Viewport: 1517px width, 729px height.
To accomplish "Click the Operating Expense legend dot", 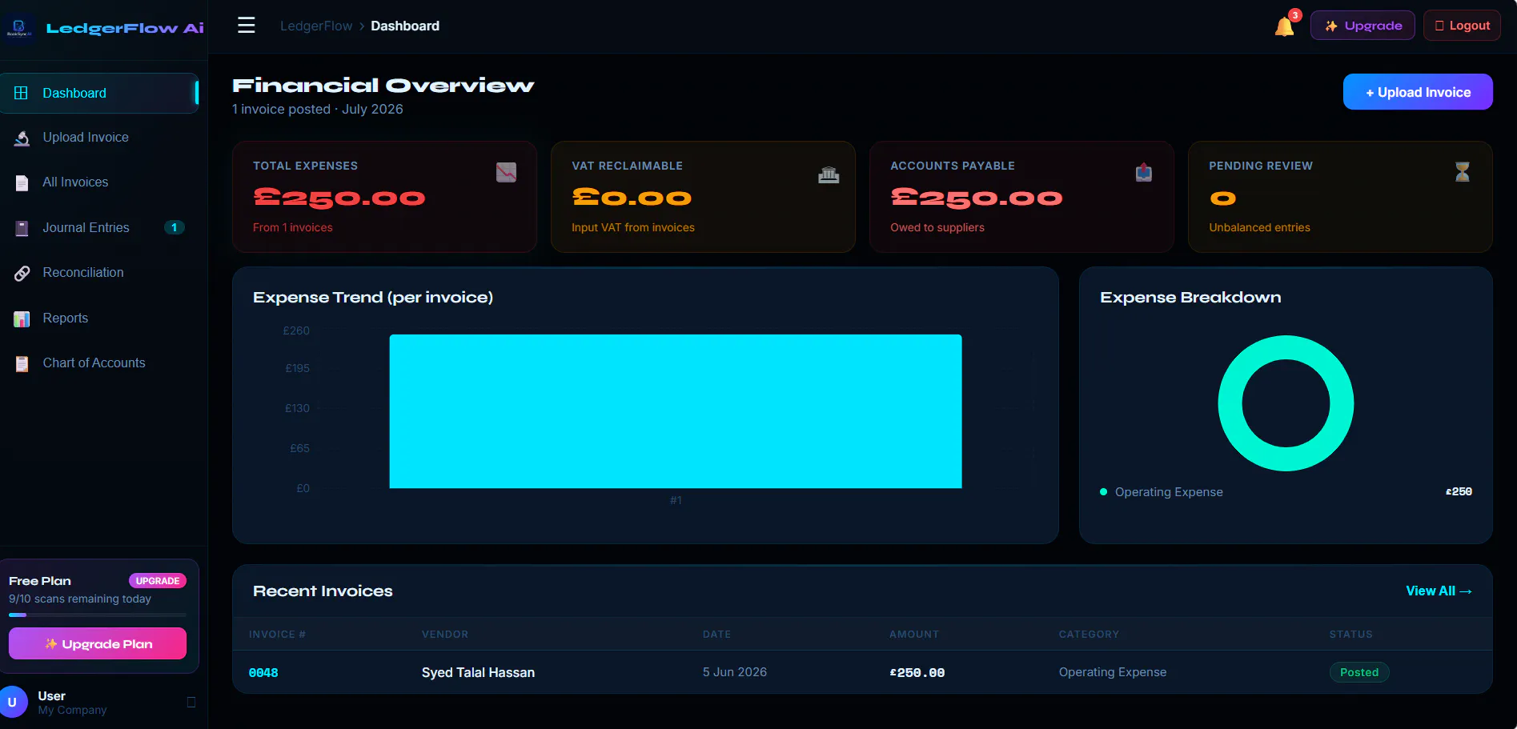I will (x=1103, y=492).
